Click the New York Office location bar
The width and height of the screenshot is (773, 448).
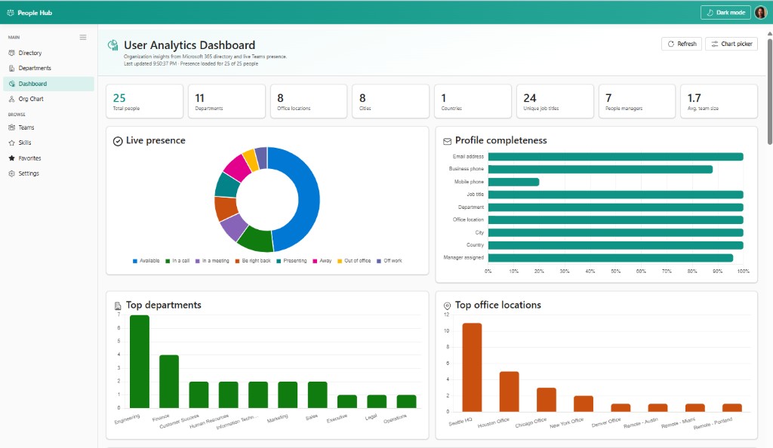click(x=584, y=404)
